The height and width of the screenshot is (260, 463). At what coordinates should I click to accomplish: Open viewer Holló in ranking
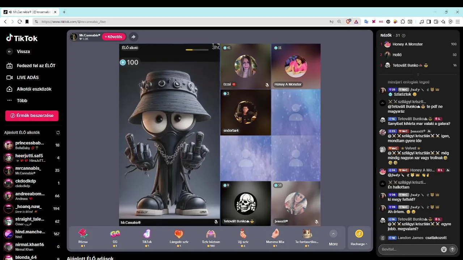(x=418, y=55)
